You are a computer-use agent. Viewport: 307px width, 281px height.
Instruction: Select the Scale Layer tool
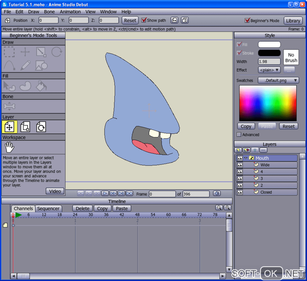25,127
